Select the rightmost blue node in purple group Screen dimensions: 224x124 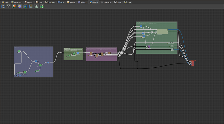coord(48,62)
